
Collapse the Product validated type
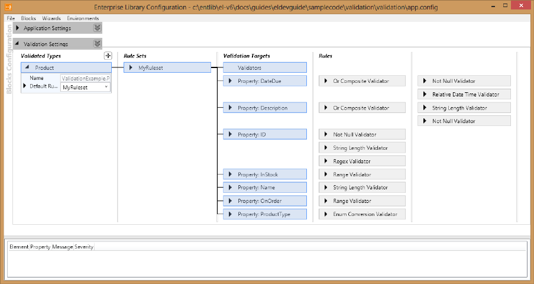[28, 68]
